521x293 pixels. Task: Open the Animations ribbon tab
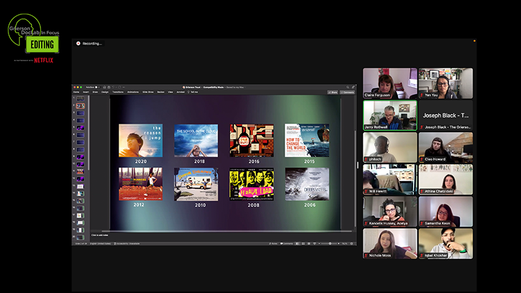pyautogui.click(x=133, y=92)
